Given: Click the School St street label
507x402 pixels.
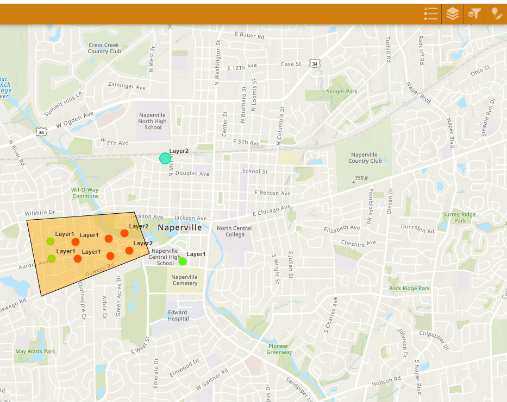Looking at the screenshot, I should (255, 171).
